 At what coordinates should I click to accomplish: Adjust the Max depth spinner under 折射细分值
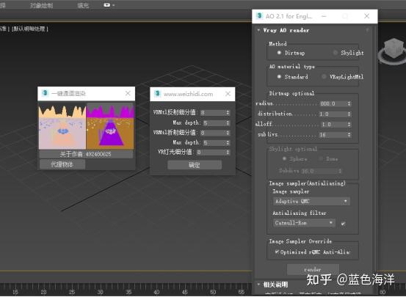(228, 142)
